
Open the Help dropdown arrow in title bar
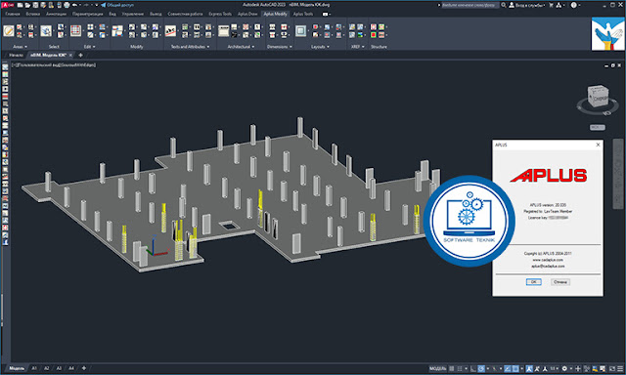click(580, 5)
